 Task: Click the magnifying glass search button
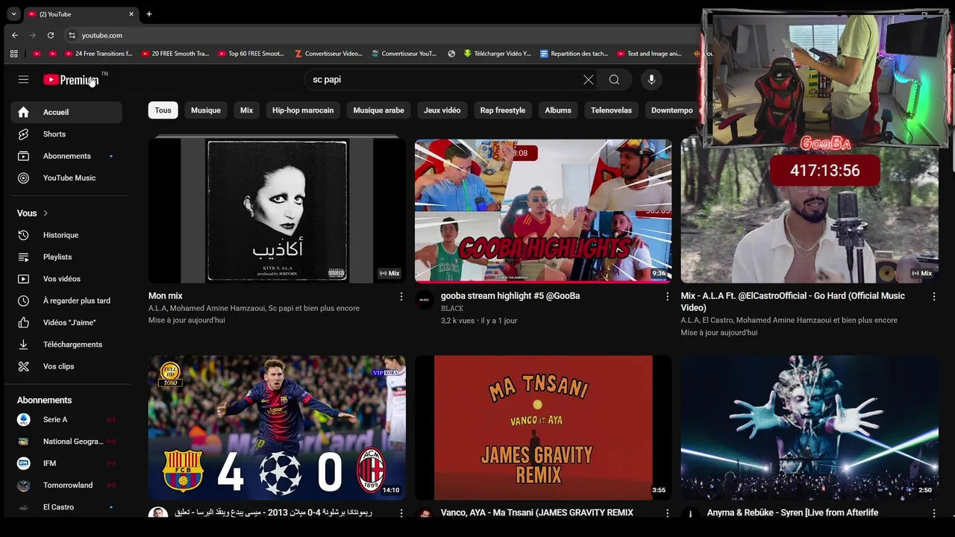coord(614,80)
